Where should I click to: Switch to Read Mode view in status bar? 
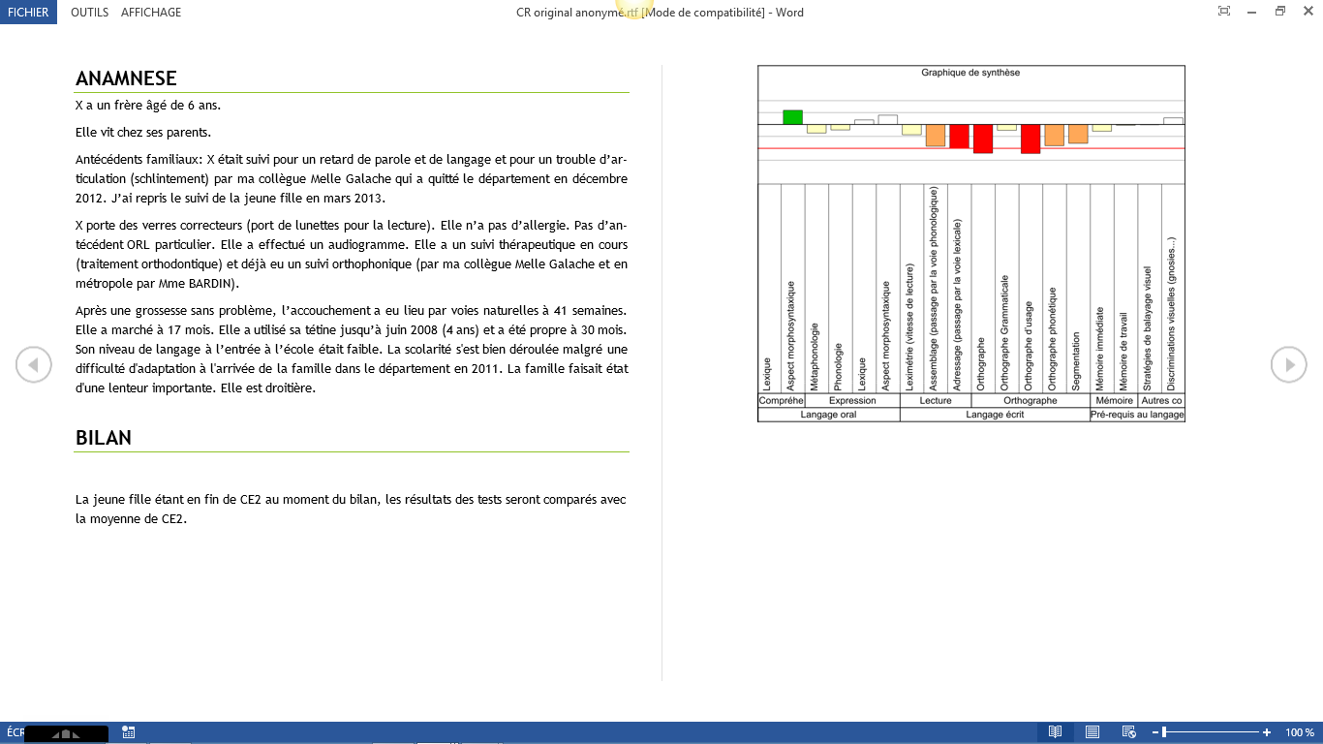click(1055, 732)
